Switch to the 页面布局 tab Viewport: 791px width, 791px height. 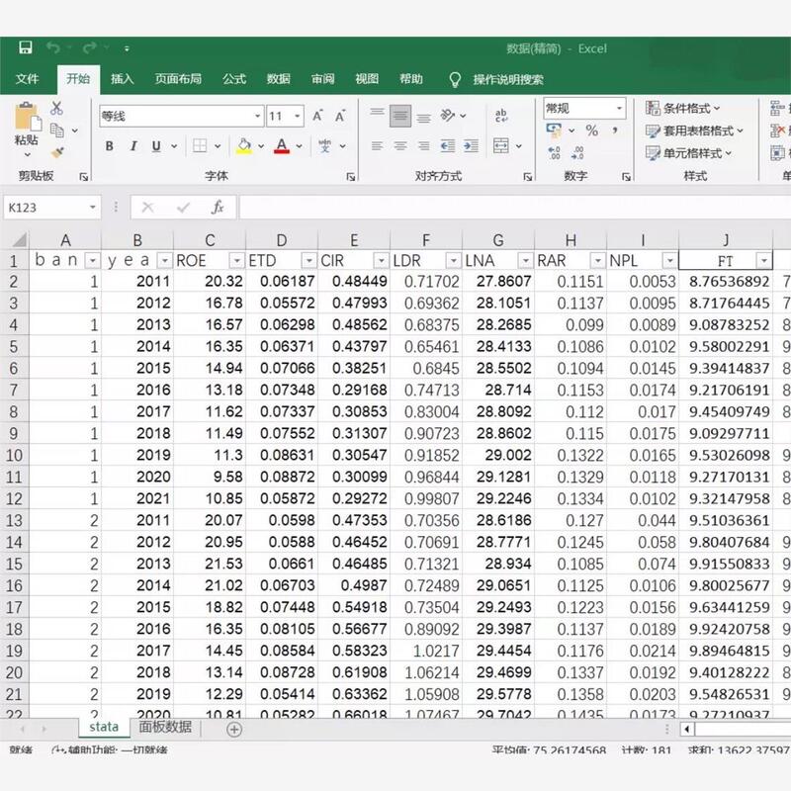pyautogui.click(x=178, y=79)
